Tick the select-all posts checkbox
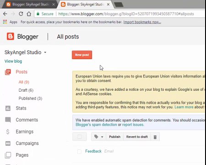The image size is (206, 165). coord(80,137)
